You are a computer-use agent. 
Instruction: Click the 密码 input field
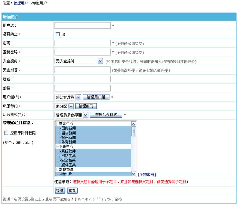(x=83, y=43)
